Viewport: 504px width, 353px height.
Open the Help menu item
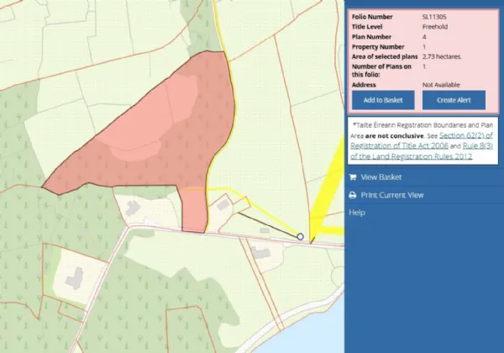357,213
